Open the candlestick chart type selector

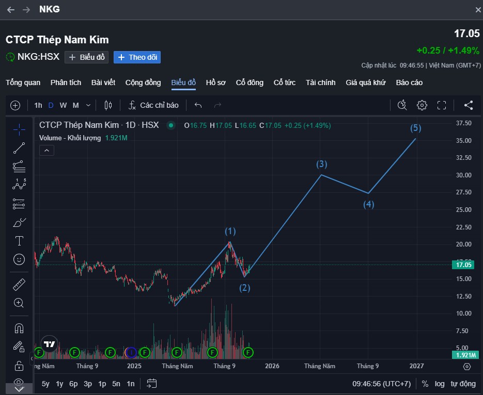108,105
